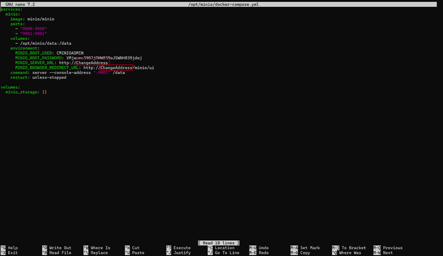Click the ^G Help shortcut
The image size is (443, 256).
[9, 248]
